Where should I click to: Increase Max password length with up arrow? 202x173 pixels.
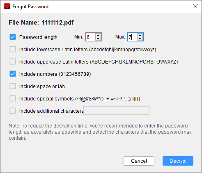(x=140, y=35)
